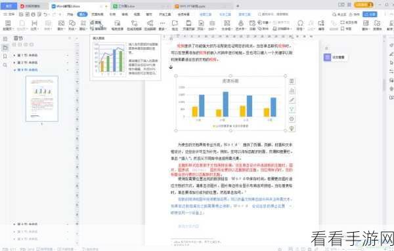Select the chart title text

(x=230, y=81)
